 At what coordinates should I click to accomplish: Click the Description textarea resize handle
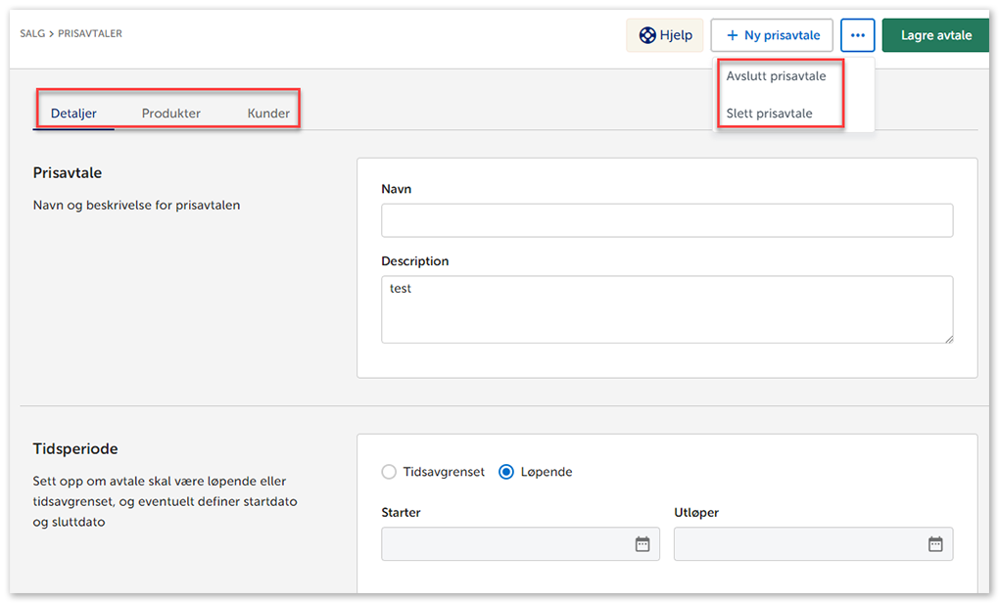click(x=948, y=338)
